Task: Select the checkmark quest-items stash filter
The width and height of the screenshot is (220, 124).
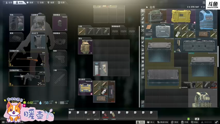Action: (143, 77)
